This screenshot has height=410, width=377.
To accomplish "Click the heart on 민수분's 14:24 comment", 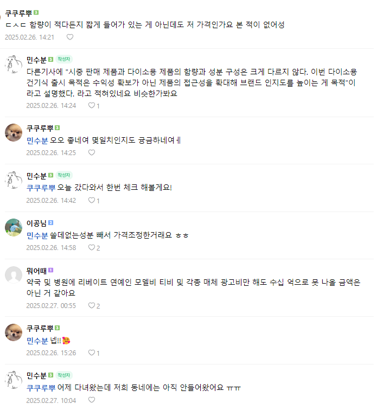I will click(91, 106).
